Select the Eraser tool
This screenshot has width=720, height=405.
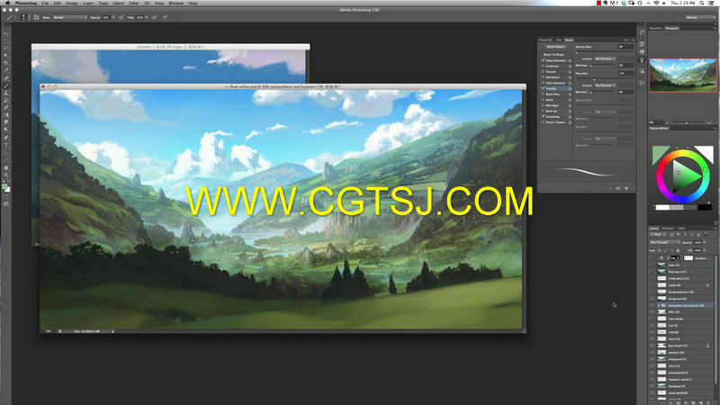(x=6, y=108)
